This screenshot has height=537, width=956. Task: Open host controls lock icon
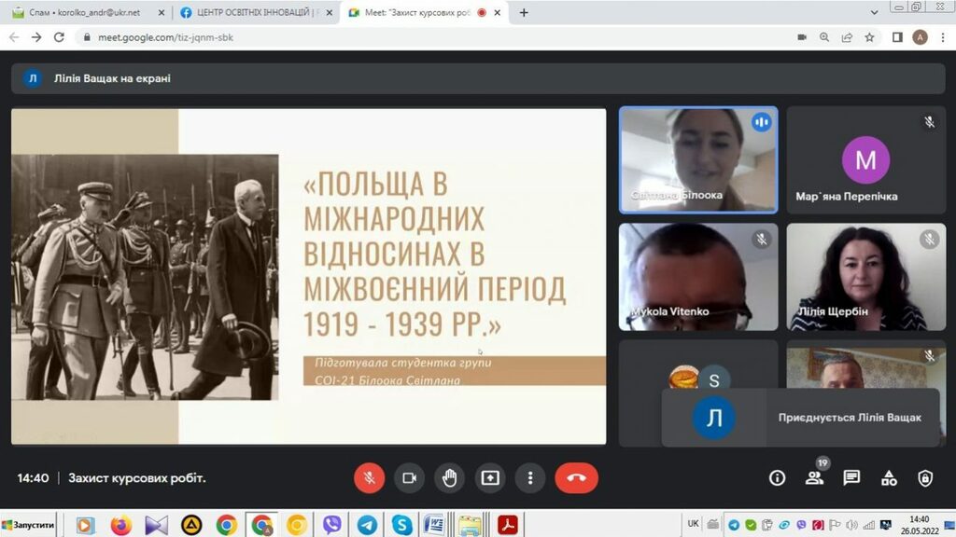pos(925,478)
